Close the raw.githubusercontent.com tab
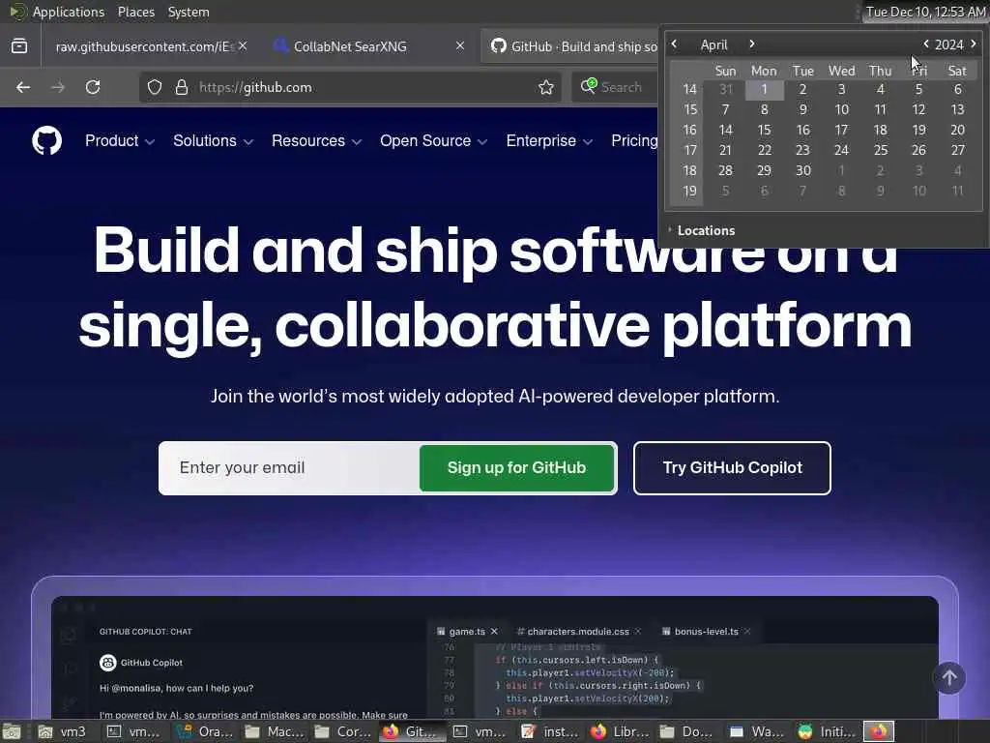The width and height of the screenshot is (990, 743). 243,45
